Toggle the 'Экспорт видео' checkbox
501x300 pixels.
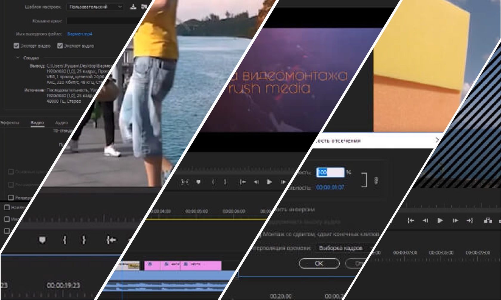click(x=16, y=46)
